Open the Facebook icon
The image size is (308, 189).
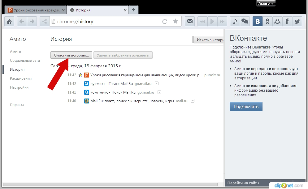coord(287,21)
